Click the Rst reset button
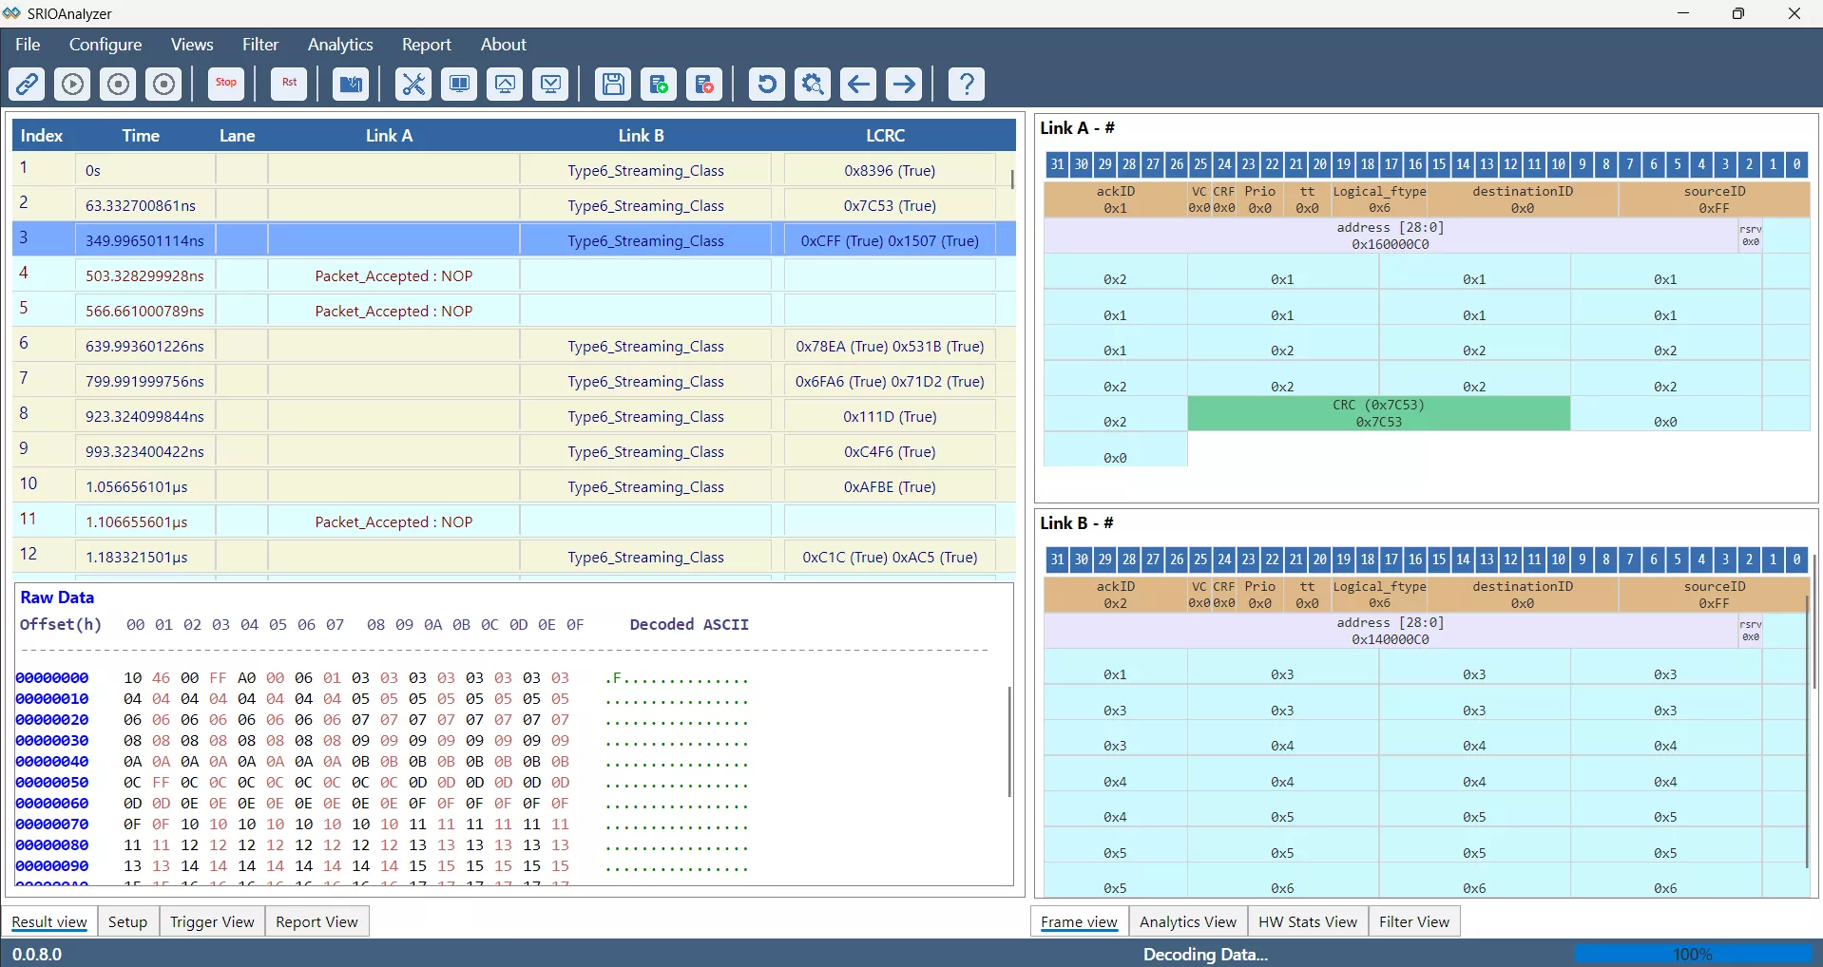1823x967 pixels. point(289,85)
